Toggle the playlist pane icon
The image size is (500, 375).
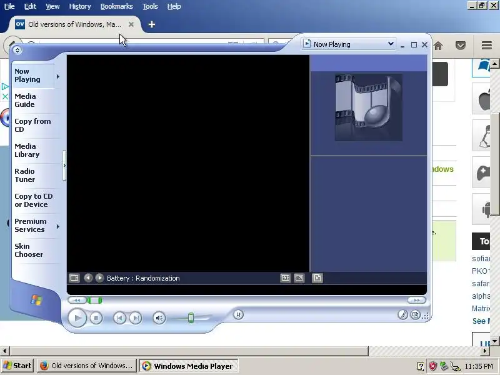pos(317,278)
